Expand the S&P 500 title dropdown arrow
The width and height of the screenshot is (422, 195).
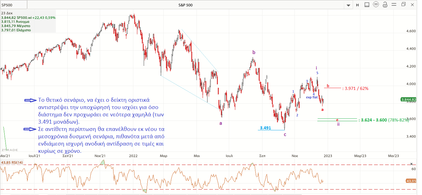coord(348,5)
